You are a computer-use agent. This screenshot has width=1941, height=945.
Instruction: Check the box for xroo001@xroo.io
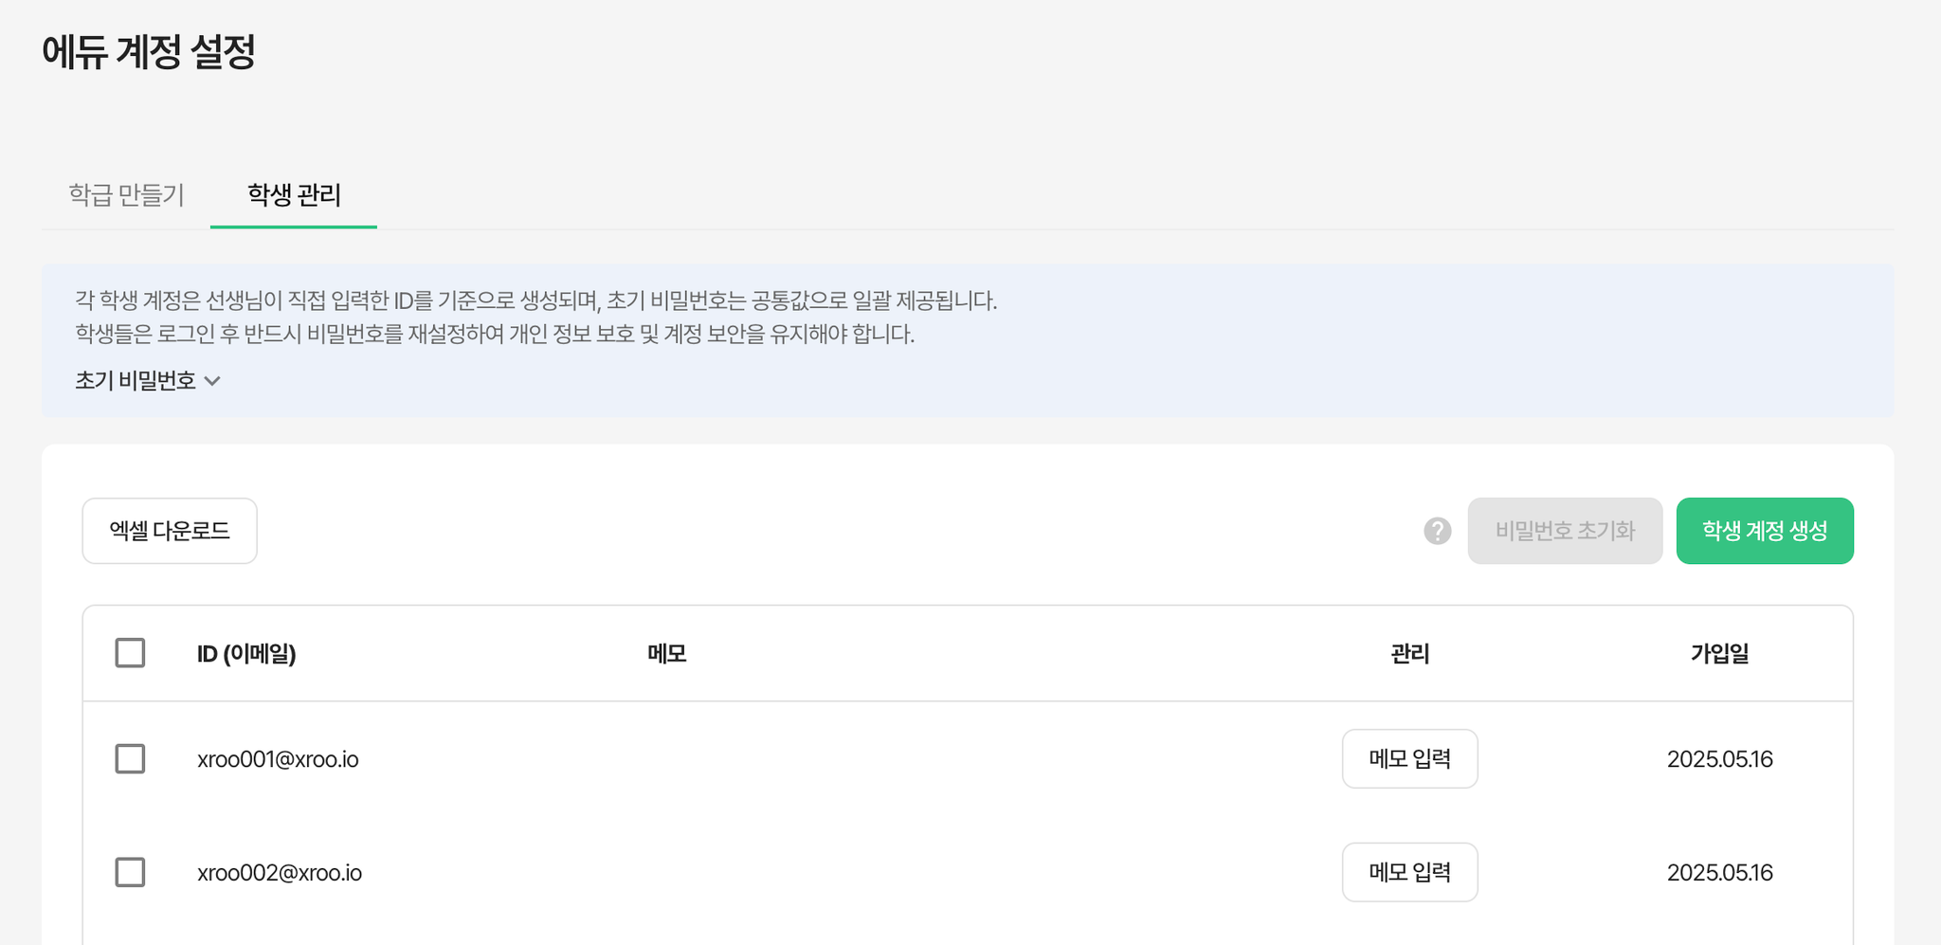(x=130, y=758)
